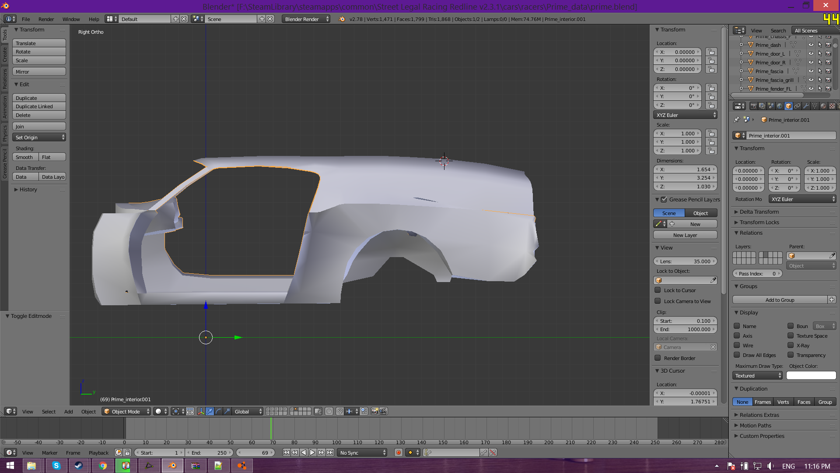This screenshot has height=473, width=840.
Task: Click the white Object Color swatch
Action: [x=811, y=375]
